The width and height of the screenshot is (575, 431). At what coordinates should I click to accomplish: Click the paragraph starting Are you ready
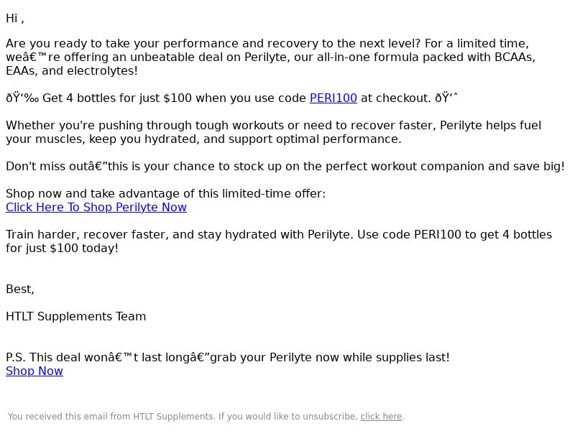tap(271, 57)
